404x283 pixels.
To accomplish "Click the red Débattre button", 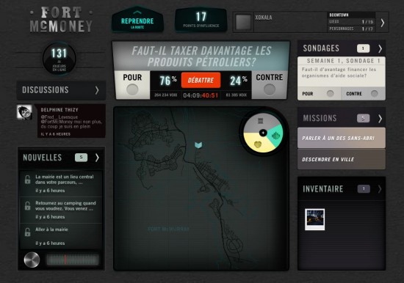I will pos(201,80).
